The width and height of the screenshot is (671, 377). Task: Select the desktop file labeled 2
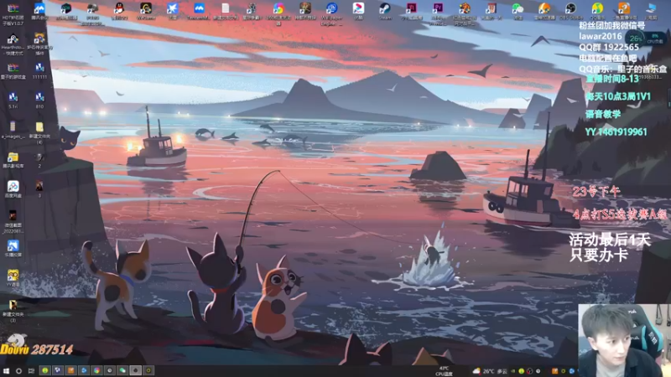(x=39, y=160)
